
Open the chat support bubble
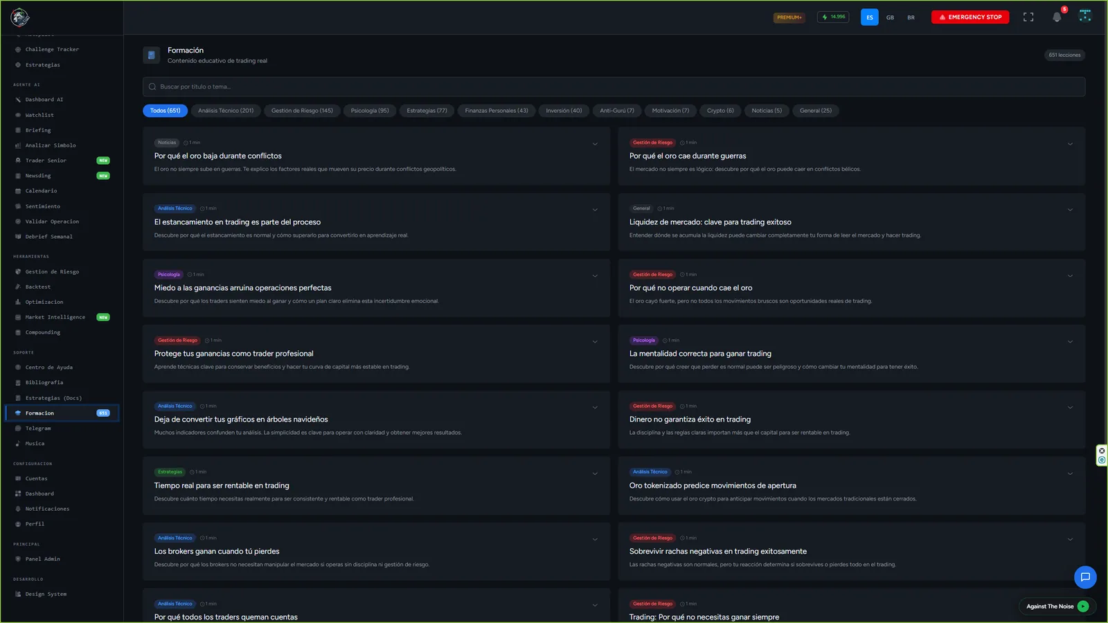click(1085, 577)
